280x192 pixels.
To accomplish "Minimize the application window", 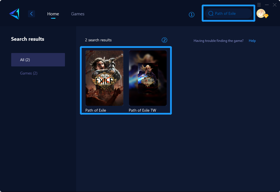I will pos(267,5).
